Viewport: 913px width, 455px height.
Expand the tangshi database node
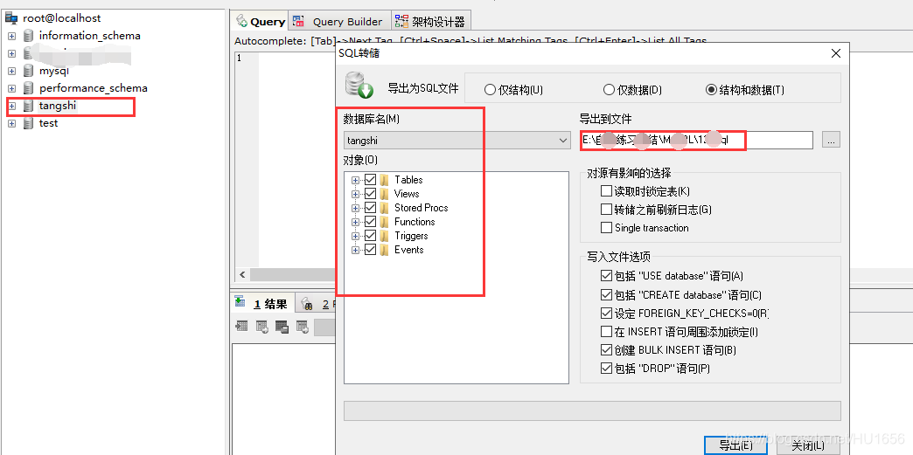point(11,106)
